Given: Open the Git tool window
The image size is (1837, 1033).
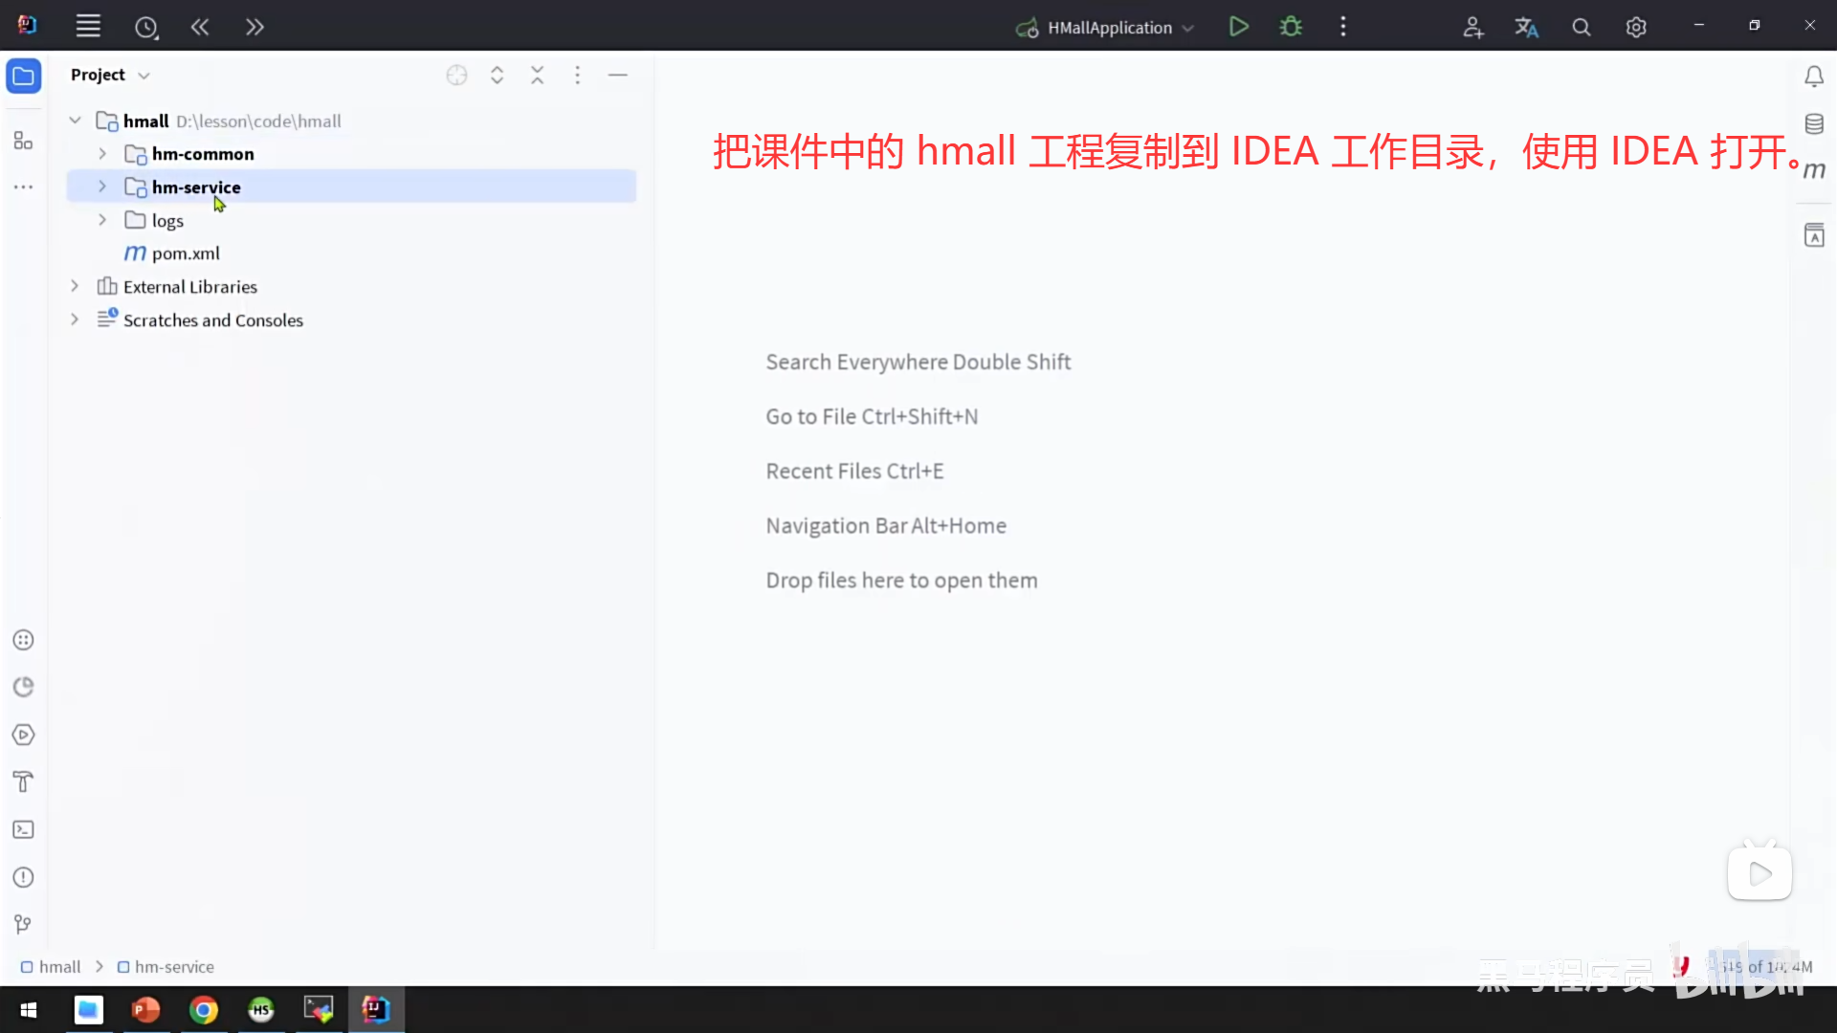Looking at the screenshot, I should click(23, 923).
